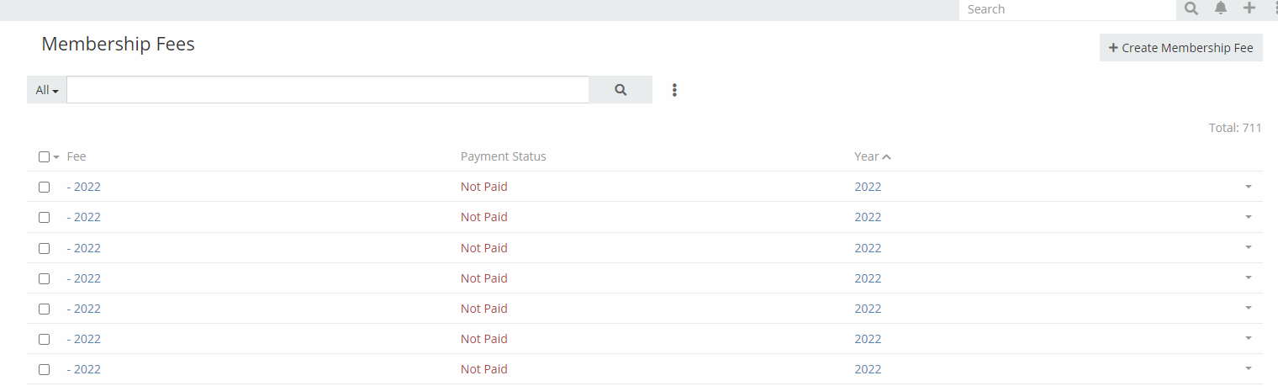The image size is (1278, 386).
Task: Toggle the Year column sort arrow
Action: tap(887, 157)
